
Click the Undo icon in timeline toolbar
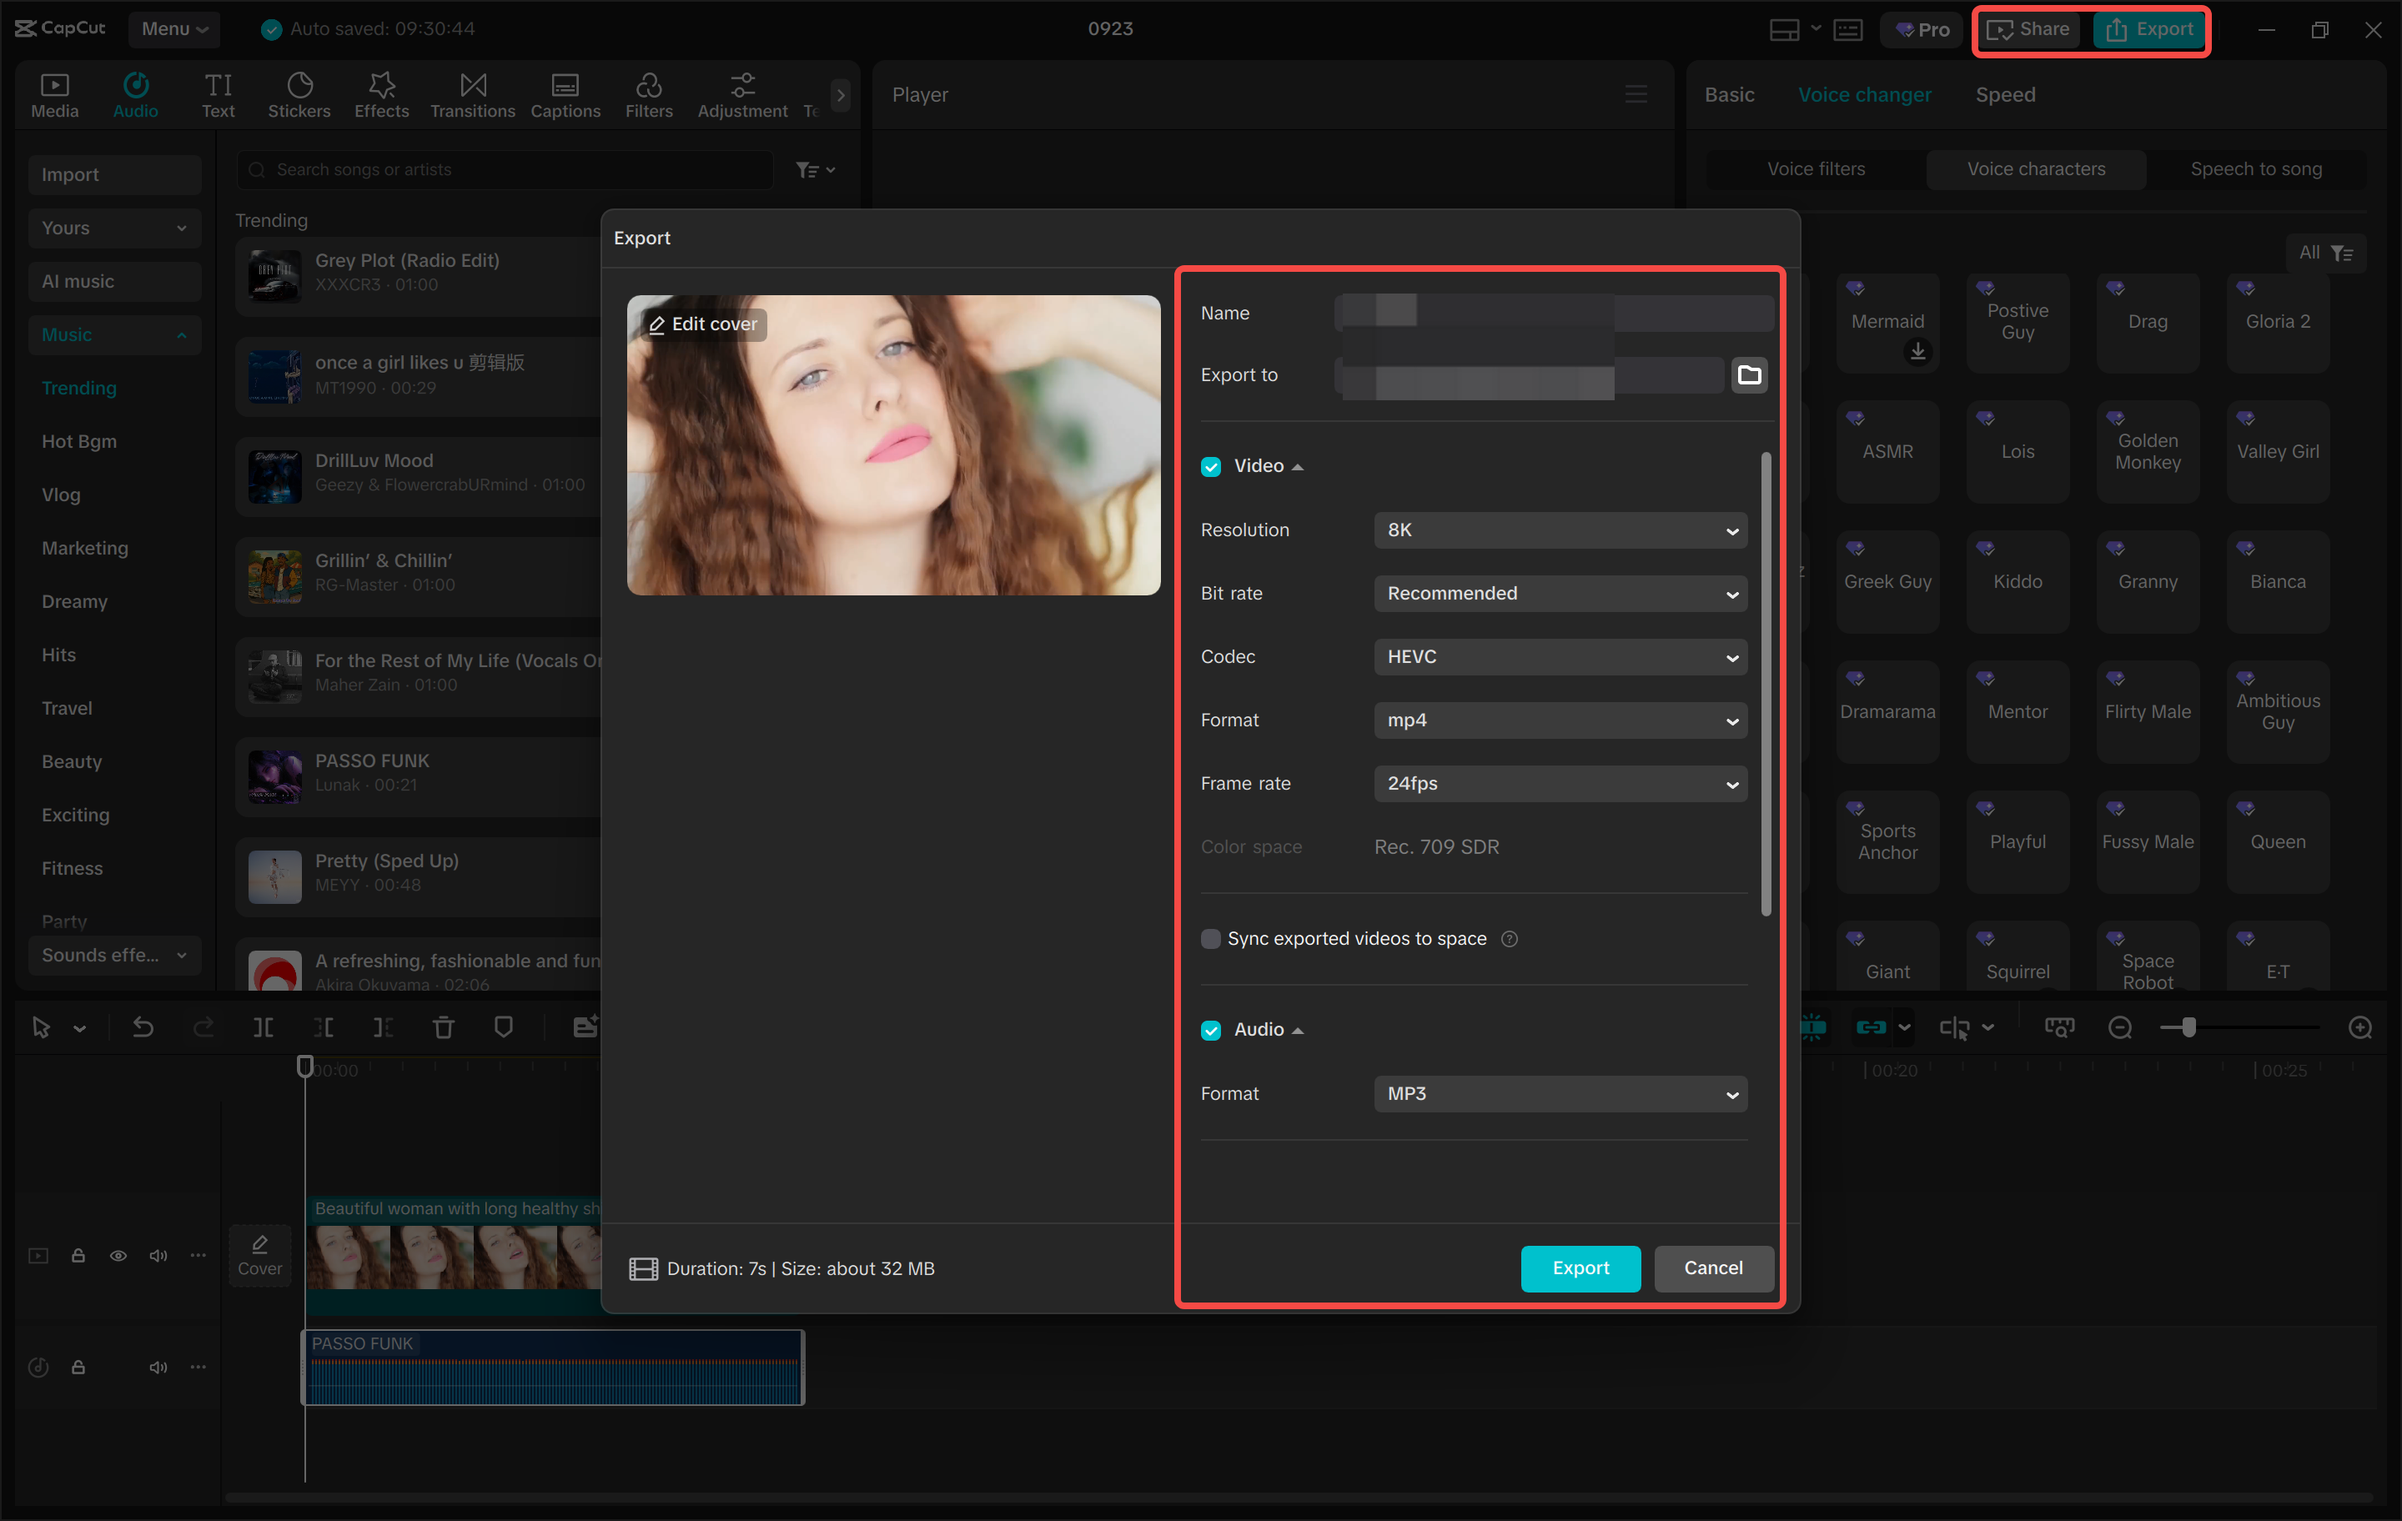[143, 1027]
